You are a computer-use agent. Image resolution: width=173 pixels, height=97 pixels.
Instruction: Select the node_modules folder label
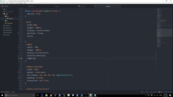(x=9, y=11)
